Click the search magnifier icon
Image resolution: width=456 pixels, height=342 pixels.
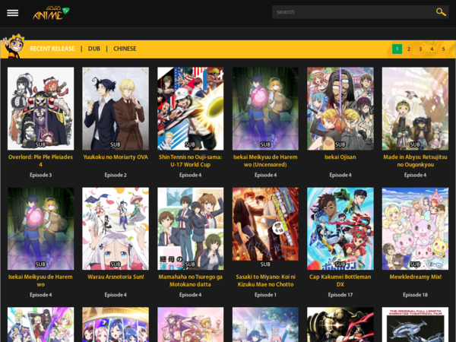pyautogui.click(x=441, y=12)
